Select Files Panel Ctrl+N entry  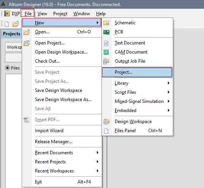click(x=138, y=131)
